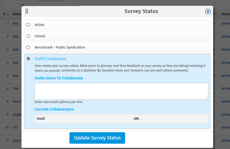Click 'Enter one email address per line' hint
This screenshot has height=149, width=230.
click(58, 102)
